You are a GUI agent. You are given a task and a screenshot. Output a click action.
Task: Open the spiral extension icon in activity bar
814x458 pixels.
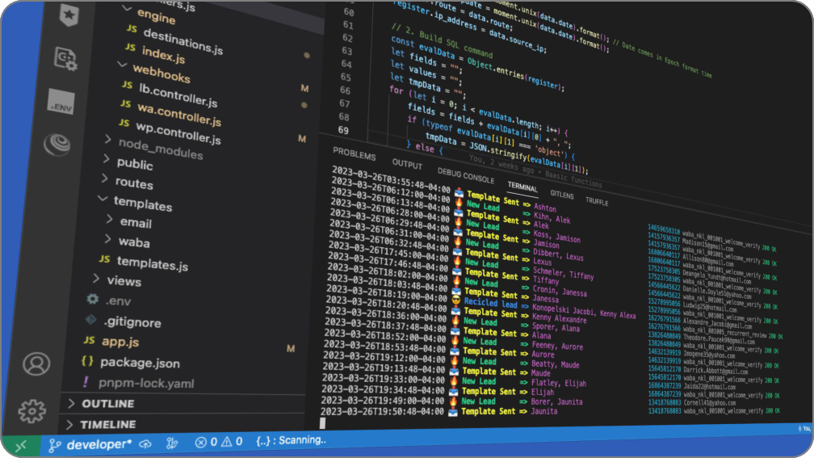(x=57, y=145)
